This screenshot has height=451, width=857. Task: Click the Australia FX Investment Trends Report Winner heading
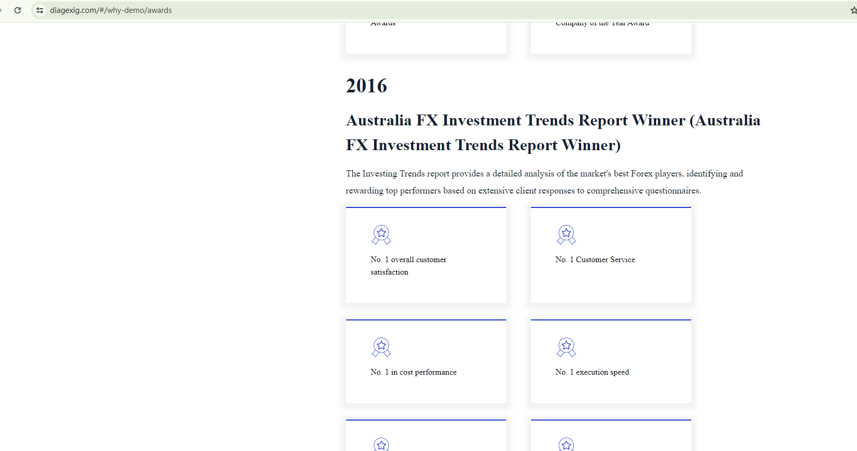(x=553, y=133)
